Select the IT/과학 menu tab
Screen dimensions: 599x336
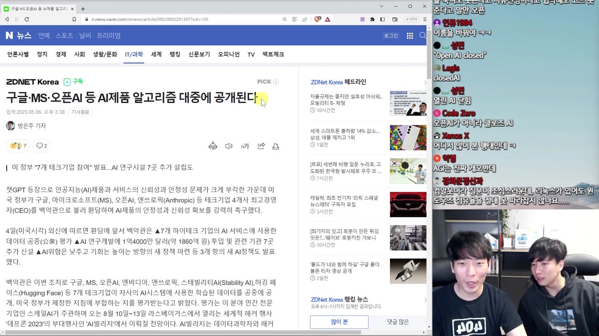coord(134,55)
